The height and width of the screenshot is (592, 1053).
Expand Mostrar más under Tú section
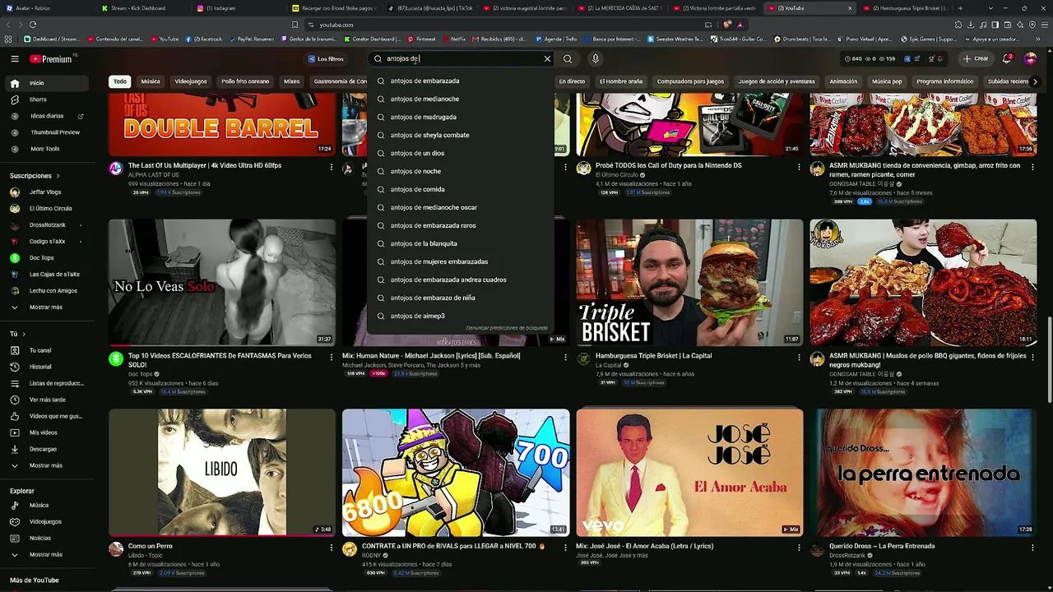(45, 465)
